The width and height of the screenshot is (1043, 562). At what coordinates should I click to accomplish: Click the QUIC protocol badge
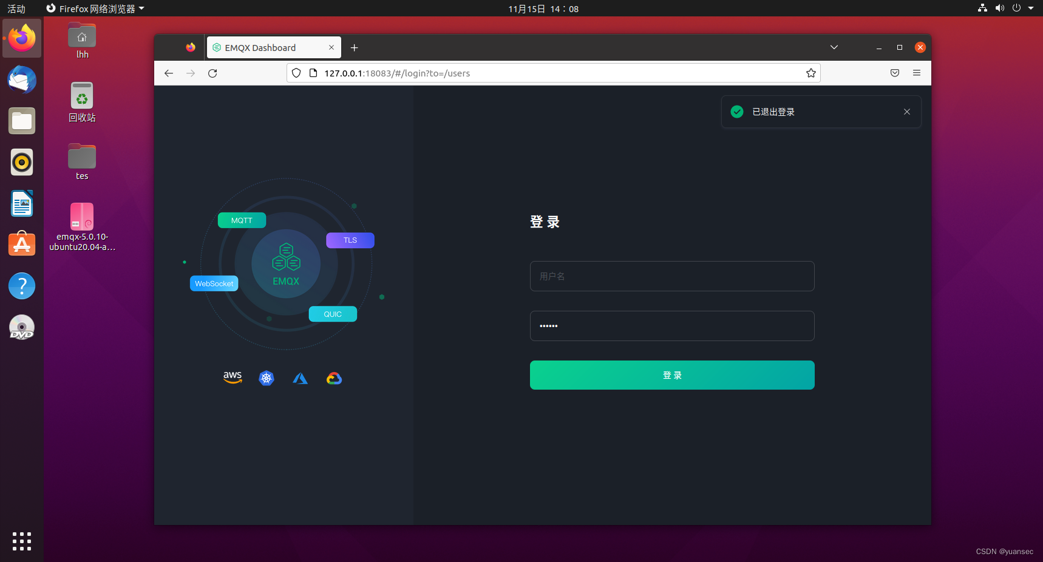coord(333,314)
